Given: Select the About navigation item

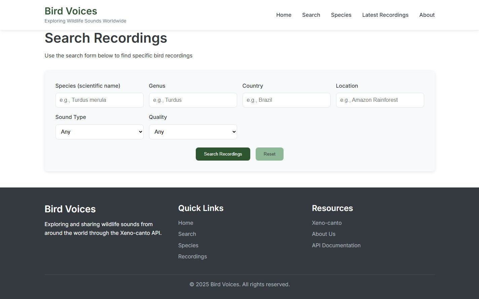Looking at the screenshot, I should pos(427,15).
